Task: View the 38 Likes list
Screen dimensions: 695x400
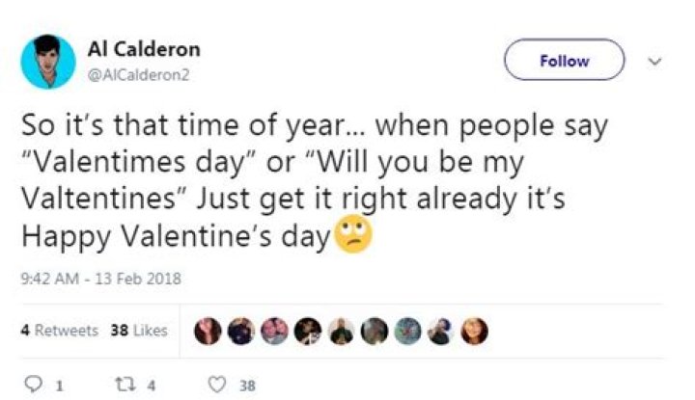Action: [x=139, y=331]
